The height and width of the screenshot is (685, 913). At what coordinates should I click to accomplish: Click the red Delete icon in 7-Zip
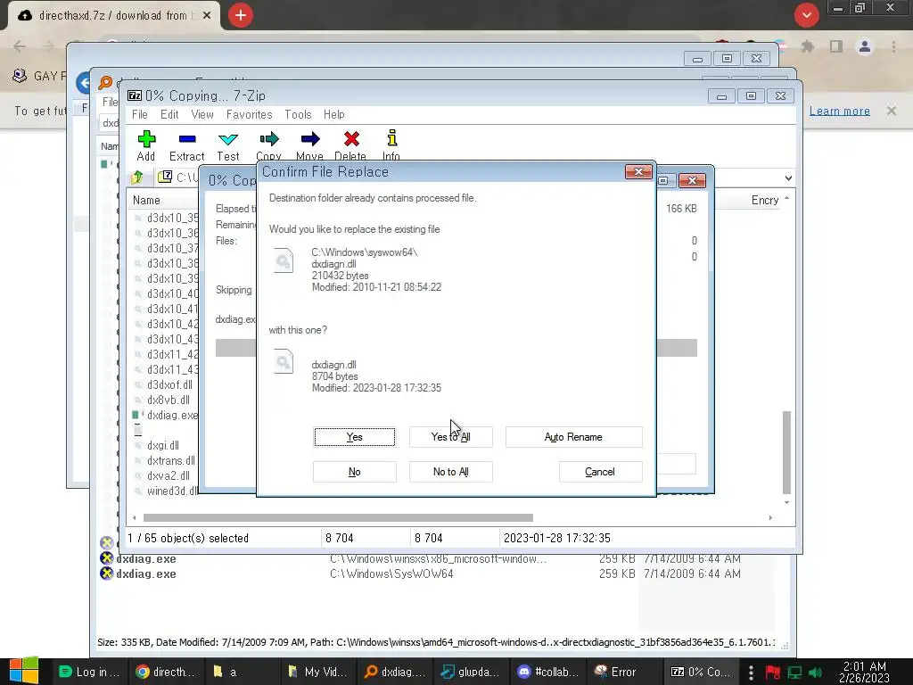pyautogui.click(x=351, y=139)
